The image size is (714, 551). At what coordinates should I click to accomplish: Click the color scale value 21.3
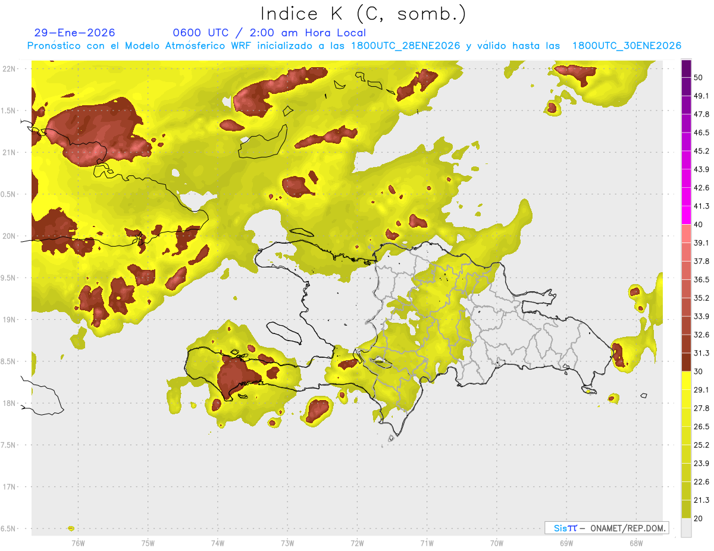(702, 500)
